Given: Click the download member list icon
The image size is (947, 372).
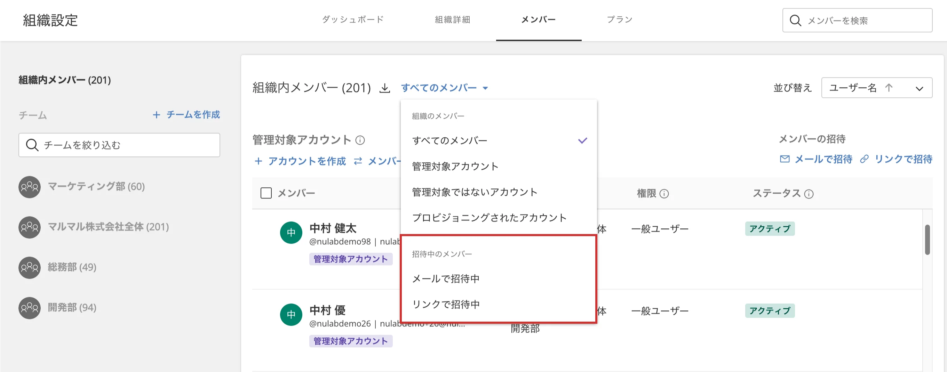Looking at the screenshot, I should coord(384,88).
